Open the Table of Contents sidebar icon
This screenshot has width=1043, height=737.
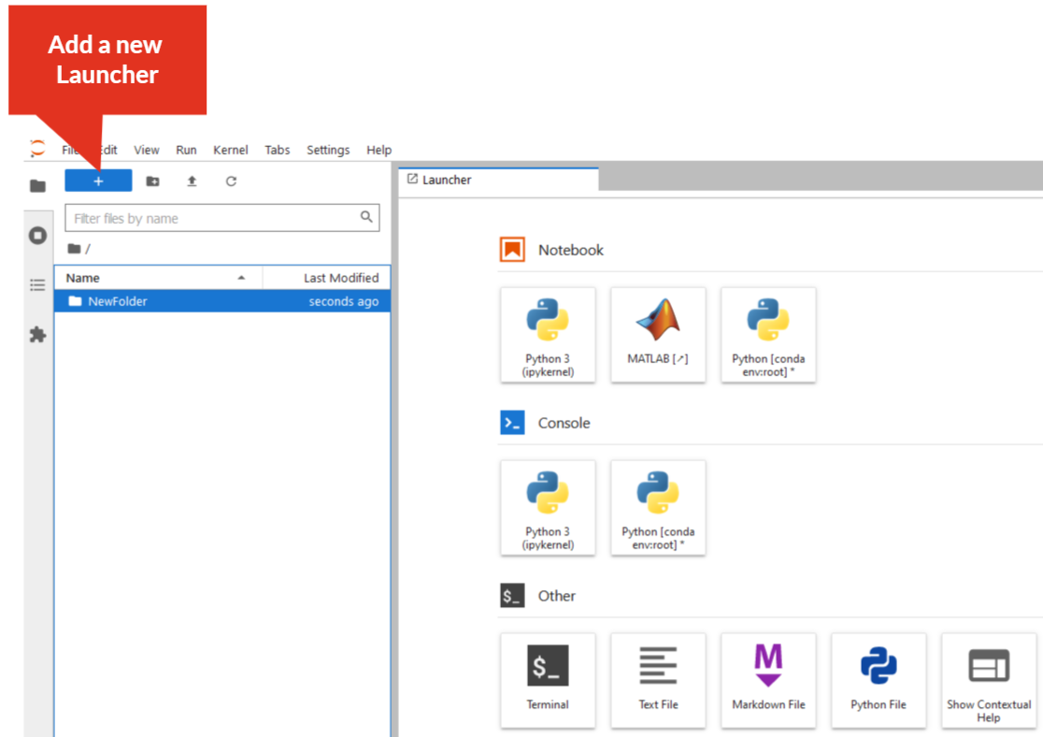click(x=38, y=285)
